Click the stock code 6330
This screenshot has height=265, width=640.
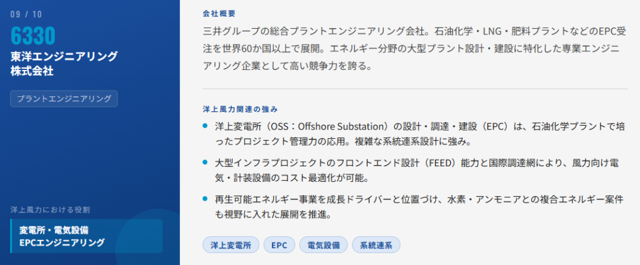click(33, 36)
